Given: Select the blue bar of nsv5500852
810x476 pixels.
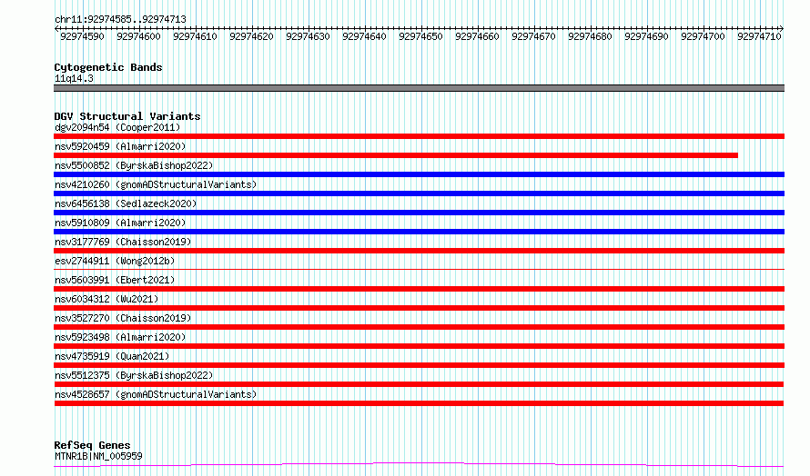Looking at the screenshot, I should point(419,174).
